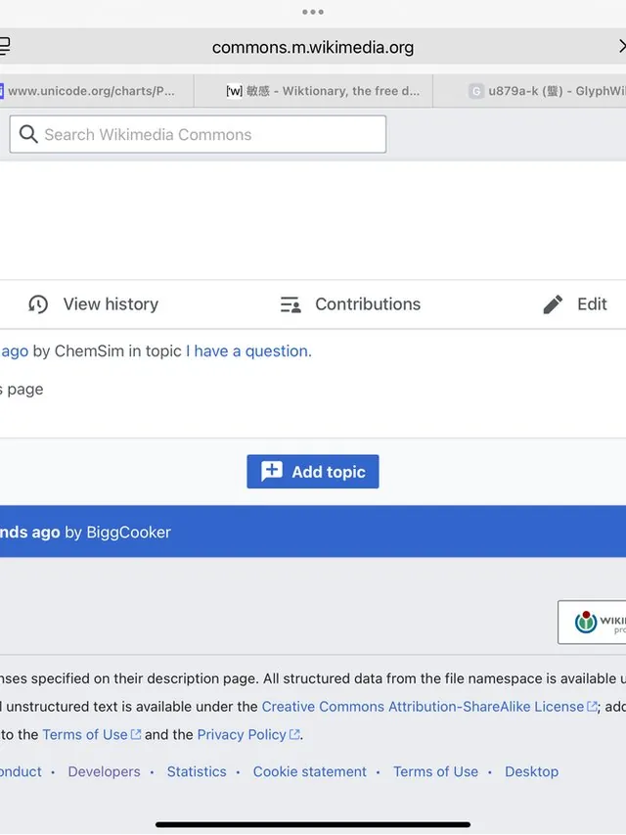Switch to the GlyphWiki u879a-k tab
Viewport: 626px width, 835px height.
tap(529, 91)
